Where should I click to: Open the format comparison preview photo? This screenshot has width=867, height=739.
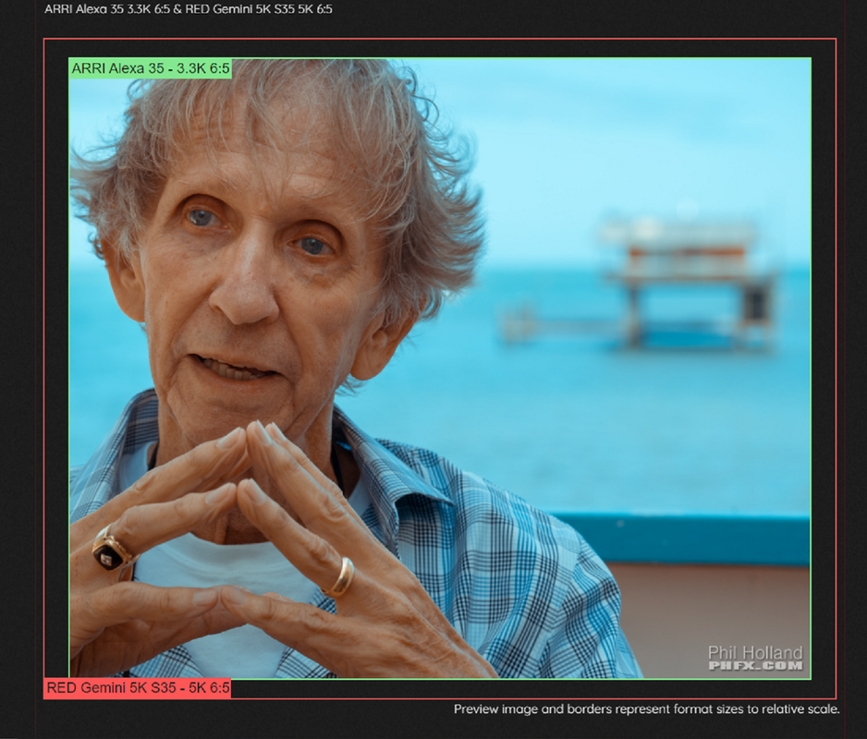click(440, 369)
